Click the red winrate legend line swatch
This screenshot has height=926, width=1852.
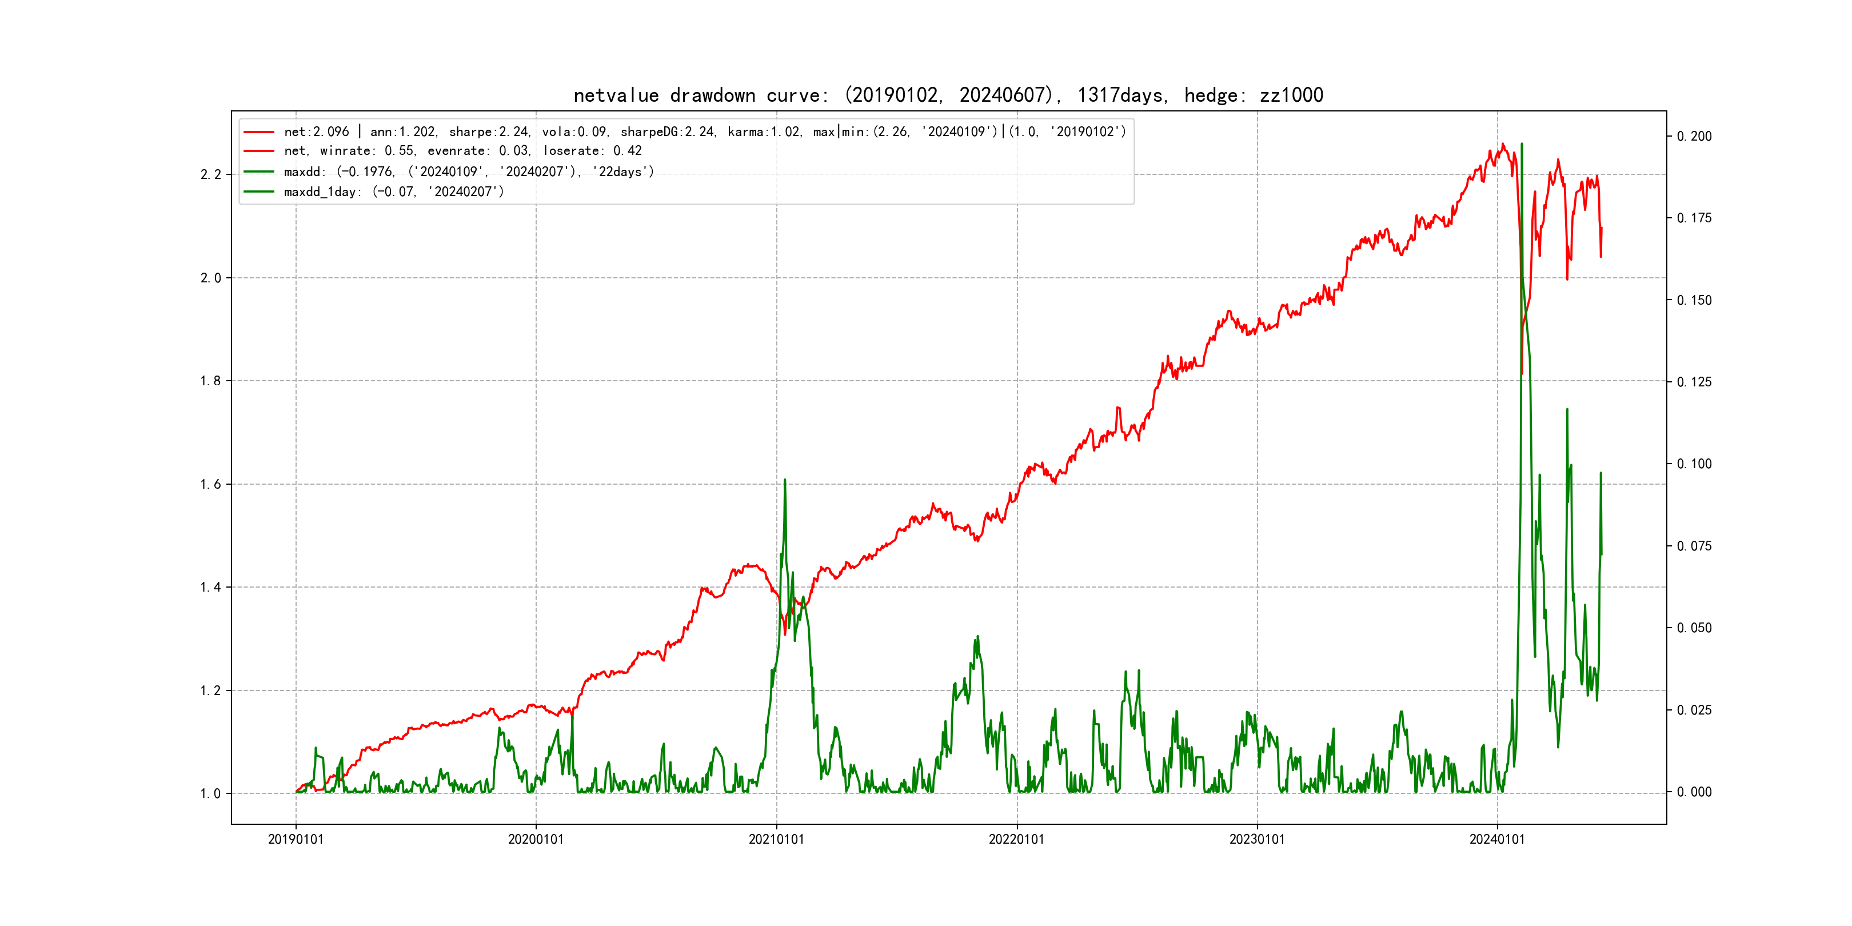pos(259,151)
